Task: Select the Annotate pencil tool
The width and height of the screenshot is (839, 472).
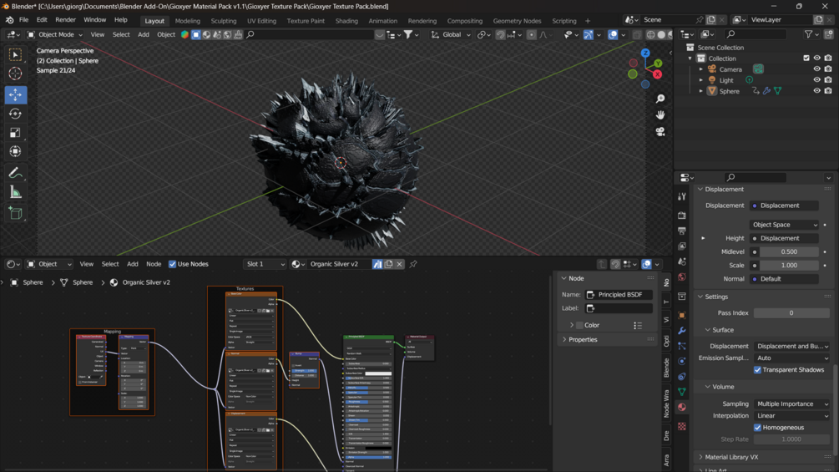Action: (15, 173)
